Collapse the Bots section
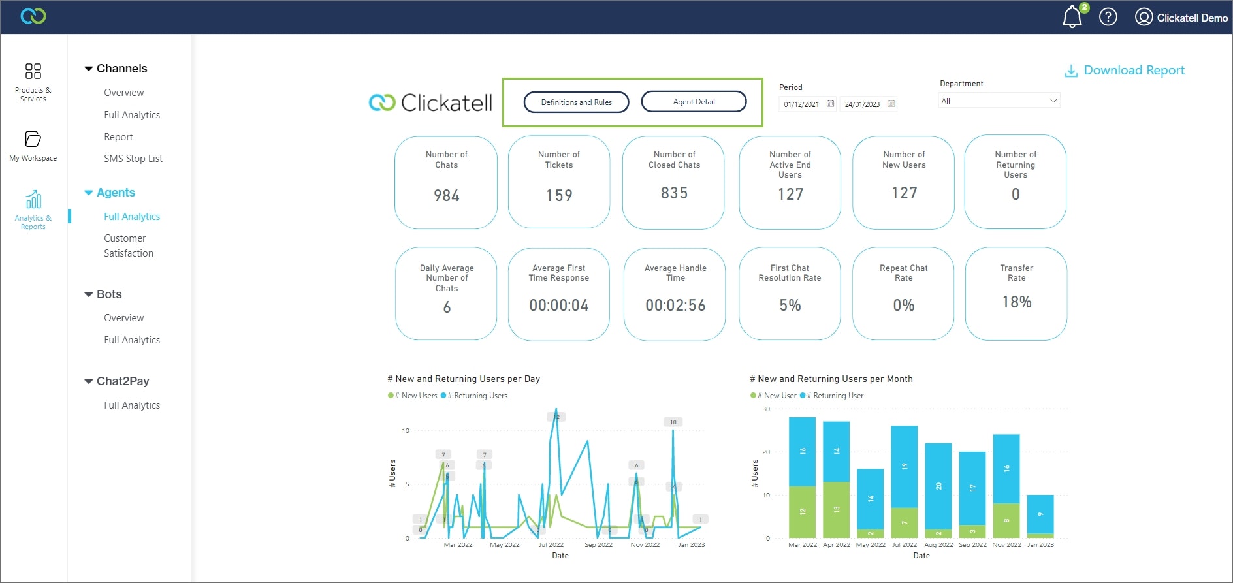Screen dimensions: 1233x583 coord(89,294)
